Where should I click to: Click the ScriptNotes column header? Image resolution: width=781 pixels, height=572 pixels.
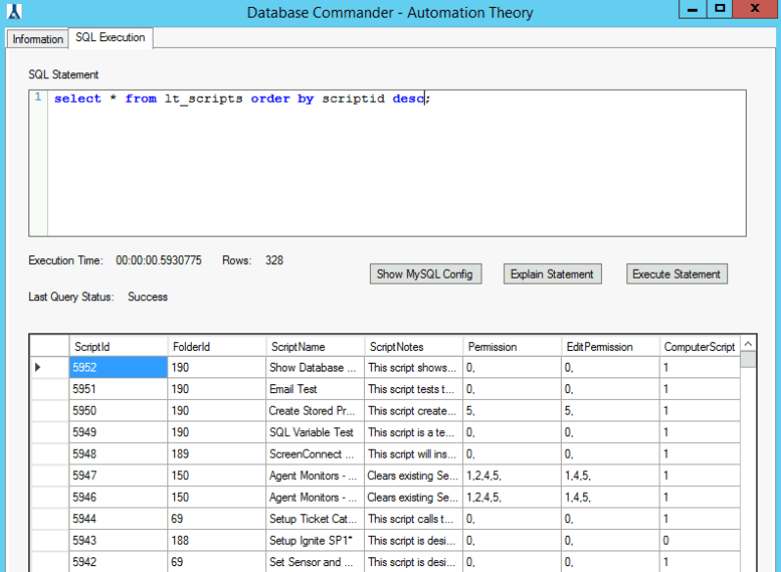[x=413, y=346]
